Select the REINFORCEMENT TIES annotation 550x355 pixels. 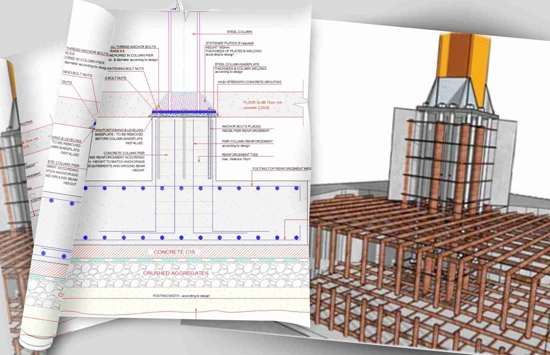point(240,155)
